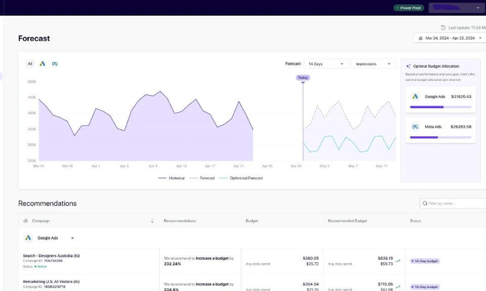Open the Remarketing U.S. All Visitors (KI) campaign
The height and width of the screenshot is (291, 486).
51,281
